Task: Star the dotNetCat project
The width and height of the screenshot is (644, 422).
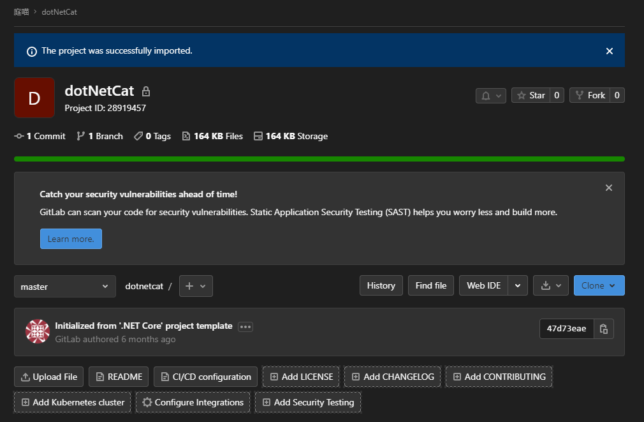Action: coord(531,95)
